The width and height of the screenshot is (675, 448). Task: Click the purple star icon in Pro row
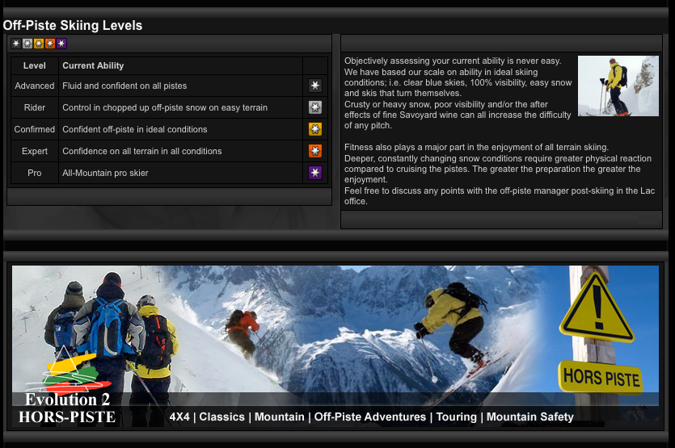[x=315, y=173]
